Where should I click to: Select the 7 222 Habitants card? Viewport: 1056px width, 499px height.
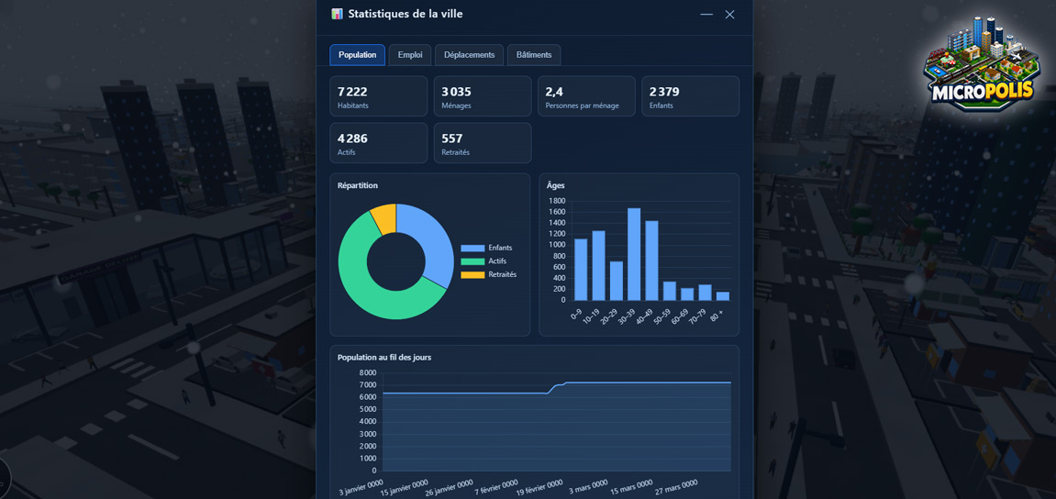tap(379, 95)
